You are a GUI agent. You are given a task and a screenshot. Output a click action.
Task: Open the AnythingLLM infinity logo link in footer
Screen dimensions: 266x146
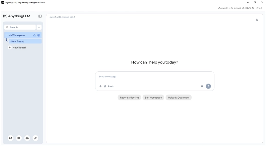pos(11,138)
